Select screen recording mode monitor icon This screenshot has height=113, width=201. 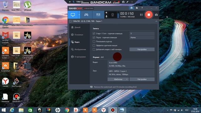point(73,15)
